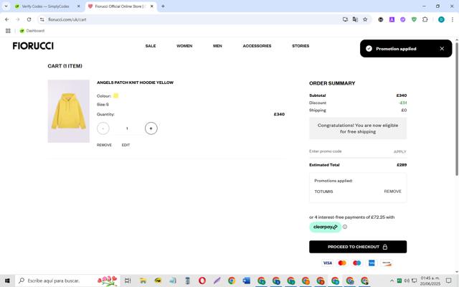
Task: Click the install app icon in address bar
Action: [x=345, y=19]
